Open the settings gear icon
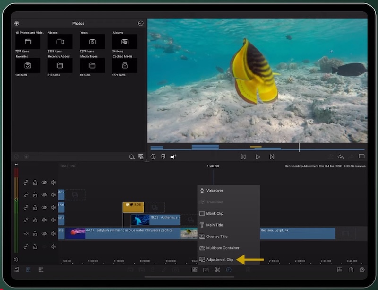The image size is (378, 290). pos(362,270)
